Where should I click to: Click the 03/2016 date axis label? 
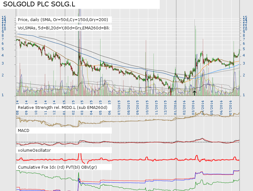tap(193, 108)
